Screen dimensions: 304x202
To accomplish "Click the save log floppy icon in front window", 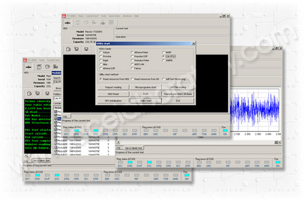I will point(86,49).
